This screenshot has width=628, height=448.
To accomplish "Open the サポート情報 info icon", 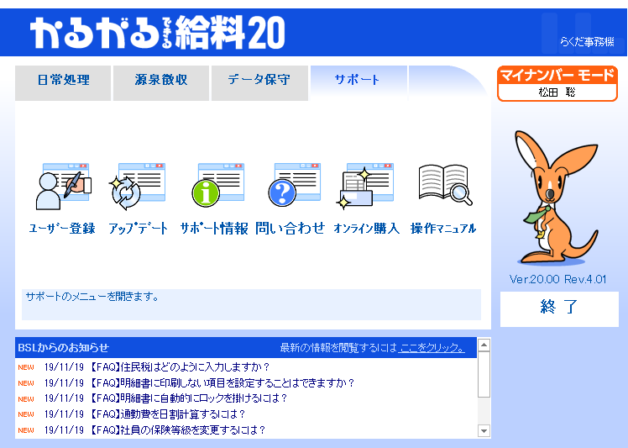I will (218, 185).
